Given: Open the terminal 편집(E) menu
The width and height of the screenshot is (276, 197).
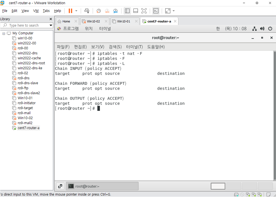Looking at the screenshot, I should pyautogui.click(x=80, y=47).
